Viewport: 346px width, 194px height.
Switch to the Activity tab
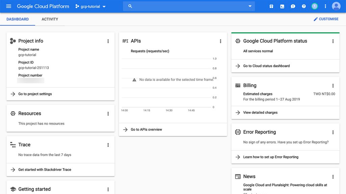point(50,19)
